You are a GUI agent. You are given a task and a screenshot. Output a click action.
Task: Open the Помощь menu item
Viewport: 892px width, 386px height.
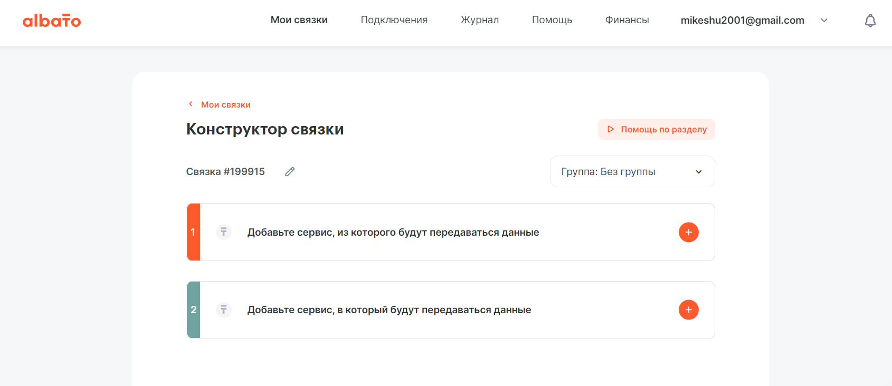coord(552,20)
